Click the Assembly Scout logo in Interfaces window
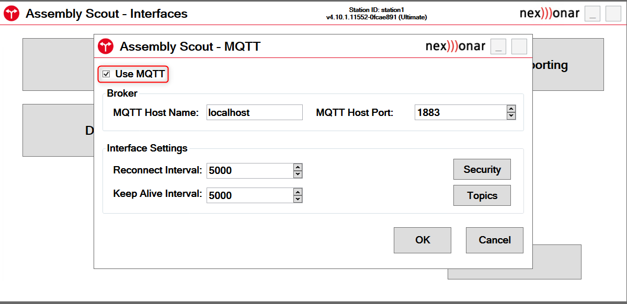This screenshot has width=627, height=304. click(x=12, y=14)
